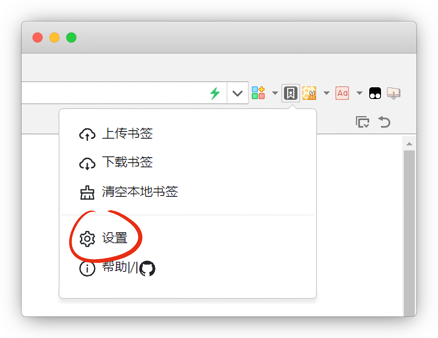
Task: Open dropdown arrow next to Aa icon
Action: [x=359, y=93]
